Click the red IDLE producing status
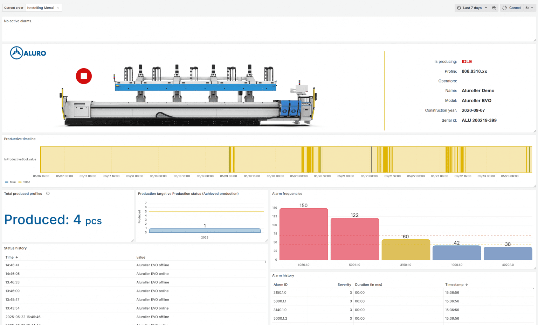 point(467,61)
